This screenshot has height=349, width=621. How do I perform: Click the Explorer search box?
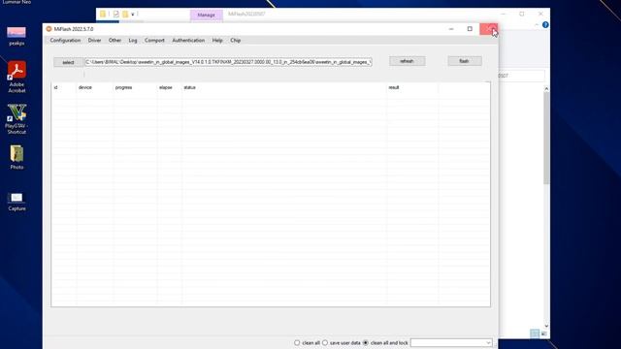521,76
